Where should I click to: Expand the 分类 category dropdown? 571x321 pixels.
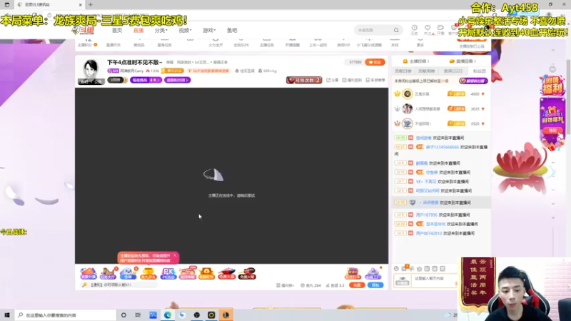[161, 30]
